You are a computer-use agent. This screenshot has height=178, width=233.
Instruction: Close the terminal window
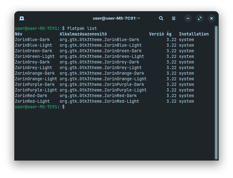pyautogui.click(x=212, y=18)
